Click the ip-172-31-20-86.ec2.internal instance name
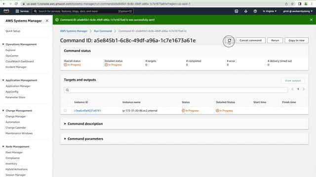The height and width of the screenshot is (177, 316). pyautogui.click(x=140, y=111)
